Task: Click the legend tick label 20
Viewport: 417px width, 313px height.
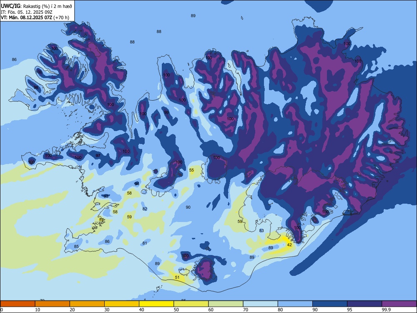Action: coord(72,310)
